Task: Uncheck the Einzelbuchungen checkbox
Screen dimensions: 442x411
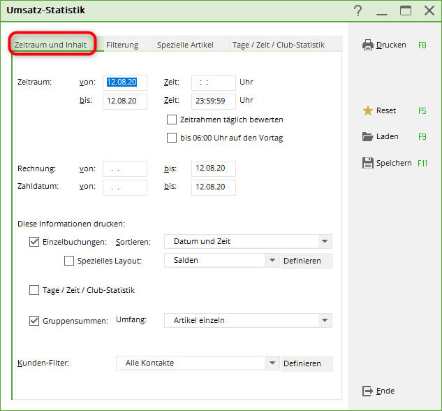Action: (x=34, y=242)
